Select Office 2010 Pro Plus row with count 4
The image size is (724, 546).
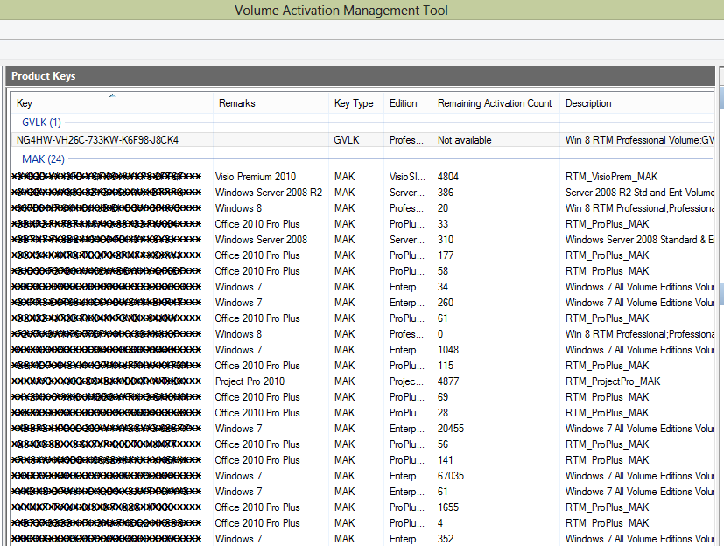click(x=362, y=523)
